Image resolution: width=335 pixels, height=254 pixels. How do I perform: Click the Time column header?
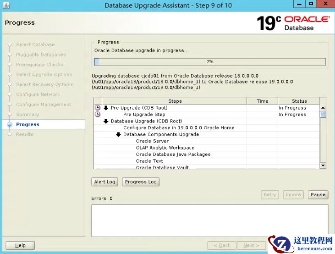262,101
